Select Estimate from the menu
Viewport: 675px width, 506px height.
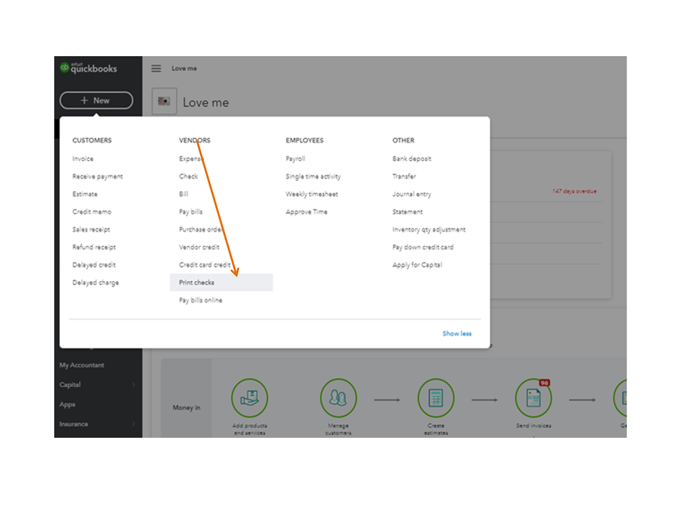(x=85, y=194)
